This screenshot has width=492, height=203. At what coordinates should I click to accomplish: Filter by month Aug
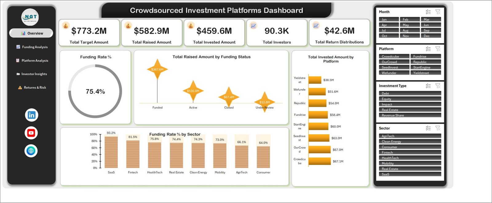(410, 30)
